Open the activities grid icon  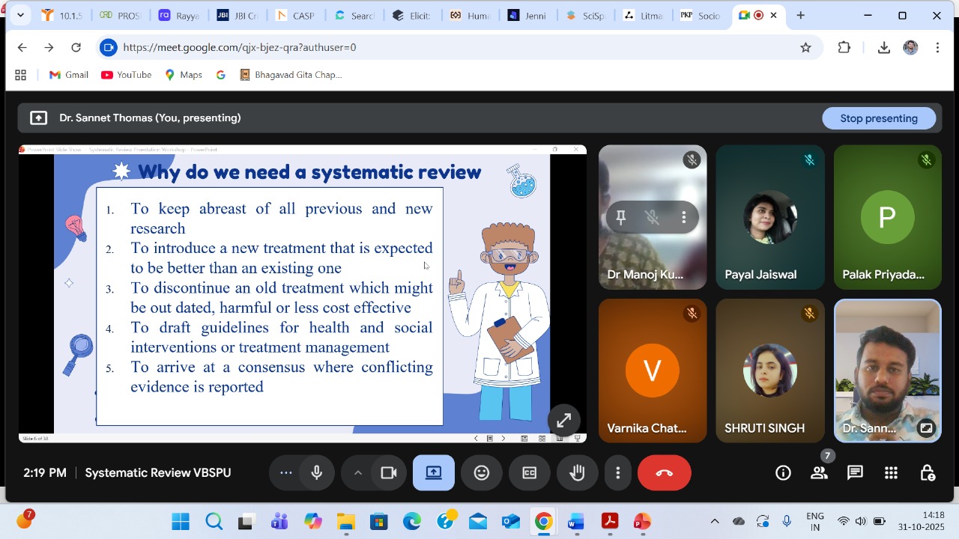[x=891, y=473]
